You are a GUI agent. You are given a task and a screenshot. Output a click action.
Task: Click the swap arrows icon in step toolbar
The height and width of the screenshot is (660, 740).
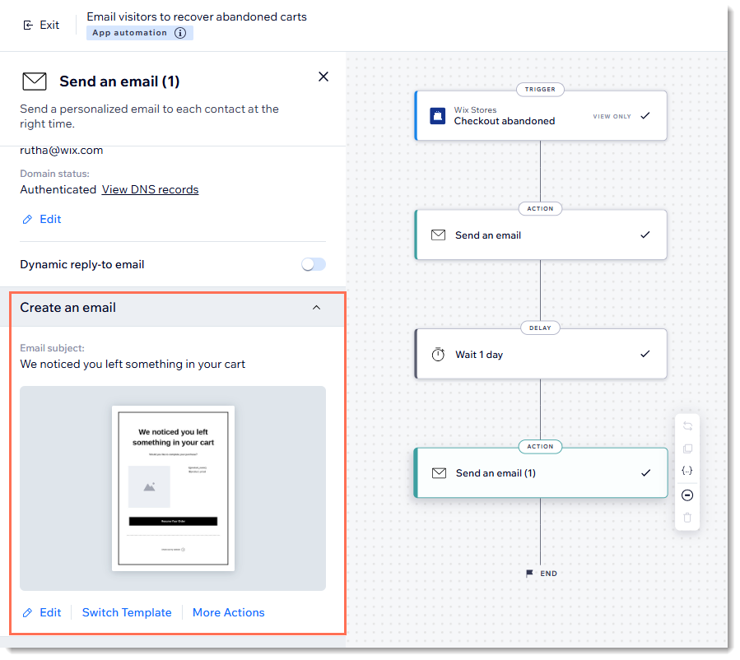[x=687, y=426]
